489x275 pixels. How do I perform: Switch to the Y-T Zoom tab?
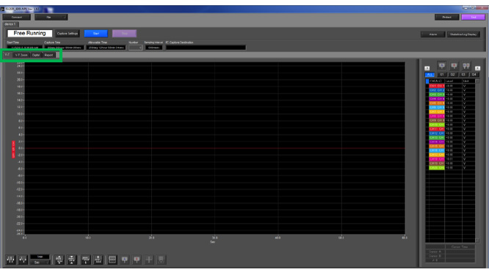point(21,55)
